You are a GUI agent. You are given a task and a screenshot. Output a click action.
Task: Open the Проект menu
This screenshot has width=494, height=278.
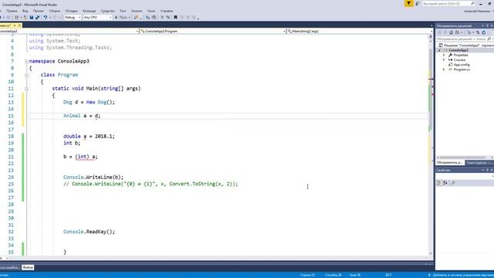(x=39, y=11)
